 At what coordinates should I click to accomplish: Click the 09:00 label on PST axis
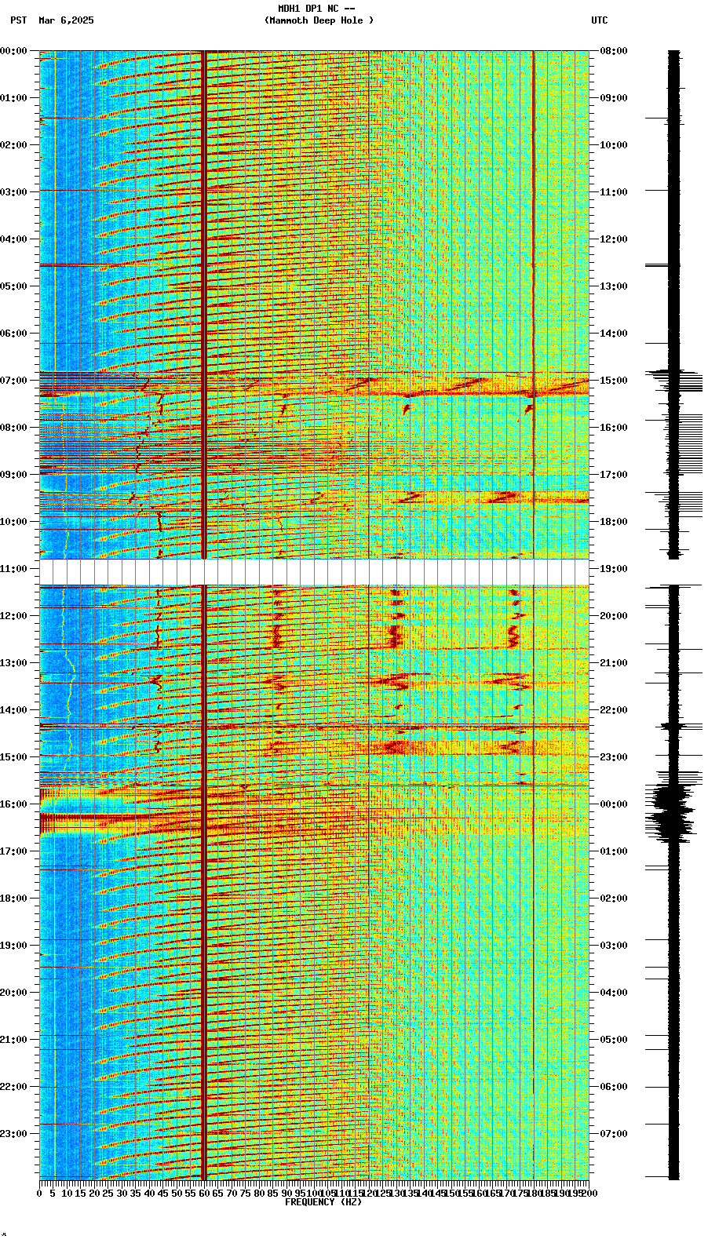tap(13, 475)
